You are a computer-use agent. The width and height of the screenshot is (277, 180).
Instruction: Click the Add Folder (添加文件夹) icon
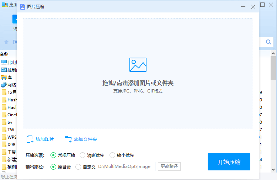[68, 139]
